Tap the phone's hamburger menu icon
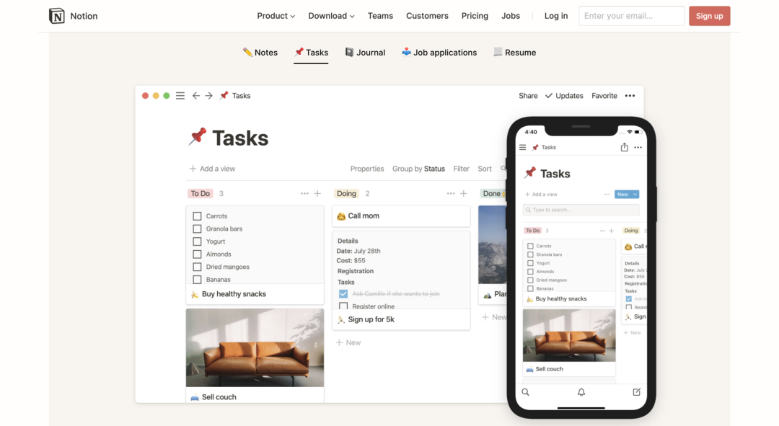Viewport: 779px width, 426px height. 523,148
